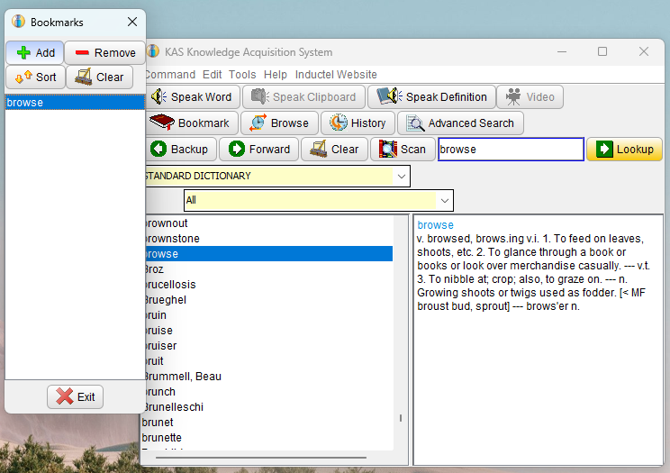Image resolution: width=670 pixels, height=473 pixels.
Task: Click the word list vertical scrollbar
Action: 401,332
